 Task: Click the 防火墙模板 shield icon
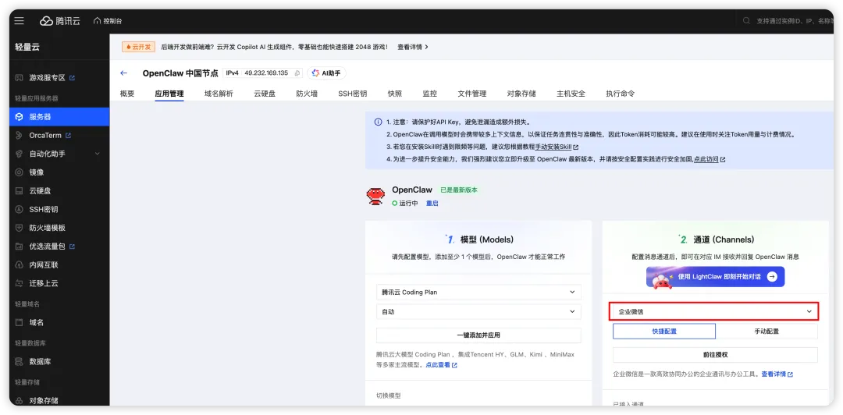pos(19,228)
